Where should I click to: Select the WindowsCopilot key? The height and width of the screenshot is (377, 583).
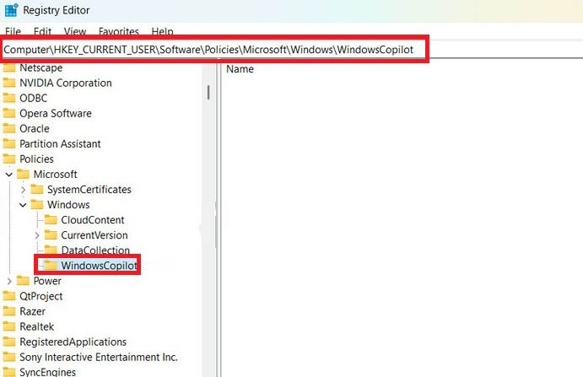coord(100,266)
